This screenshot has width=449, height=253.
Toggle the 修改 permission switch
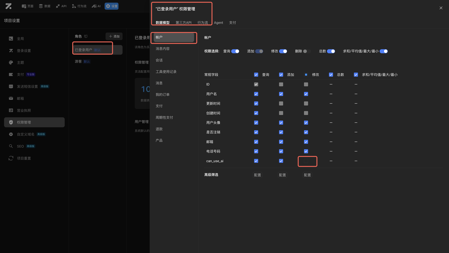click(x=283, y=51)
